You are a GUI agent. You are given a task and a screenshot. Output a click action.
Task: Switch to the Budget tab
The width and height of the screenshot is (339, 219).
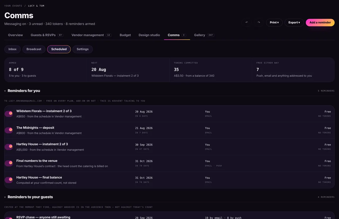tap(125, 35)
